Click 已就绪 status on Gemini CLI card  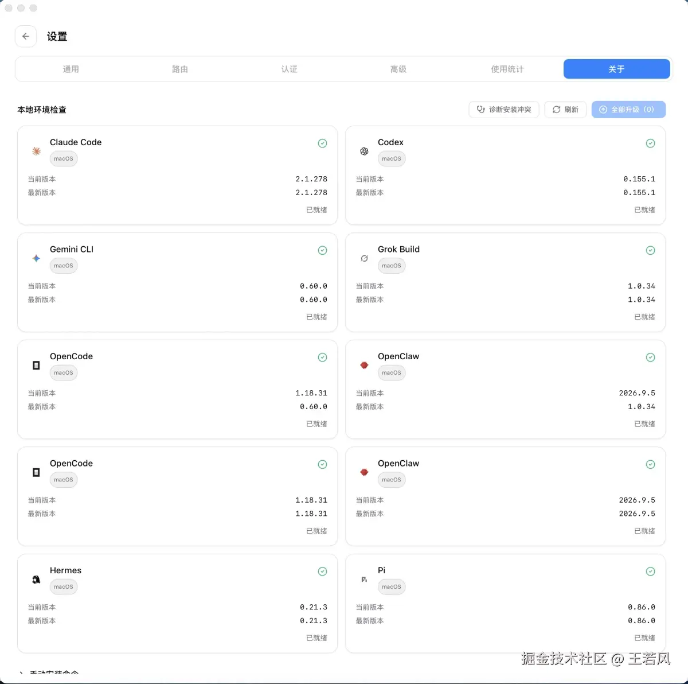click(x=316, y=317)
